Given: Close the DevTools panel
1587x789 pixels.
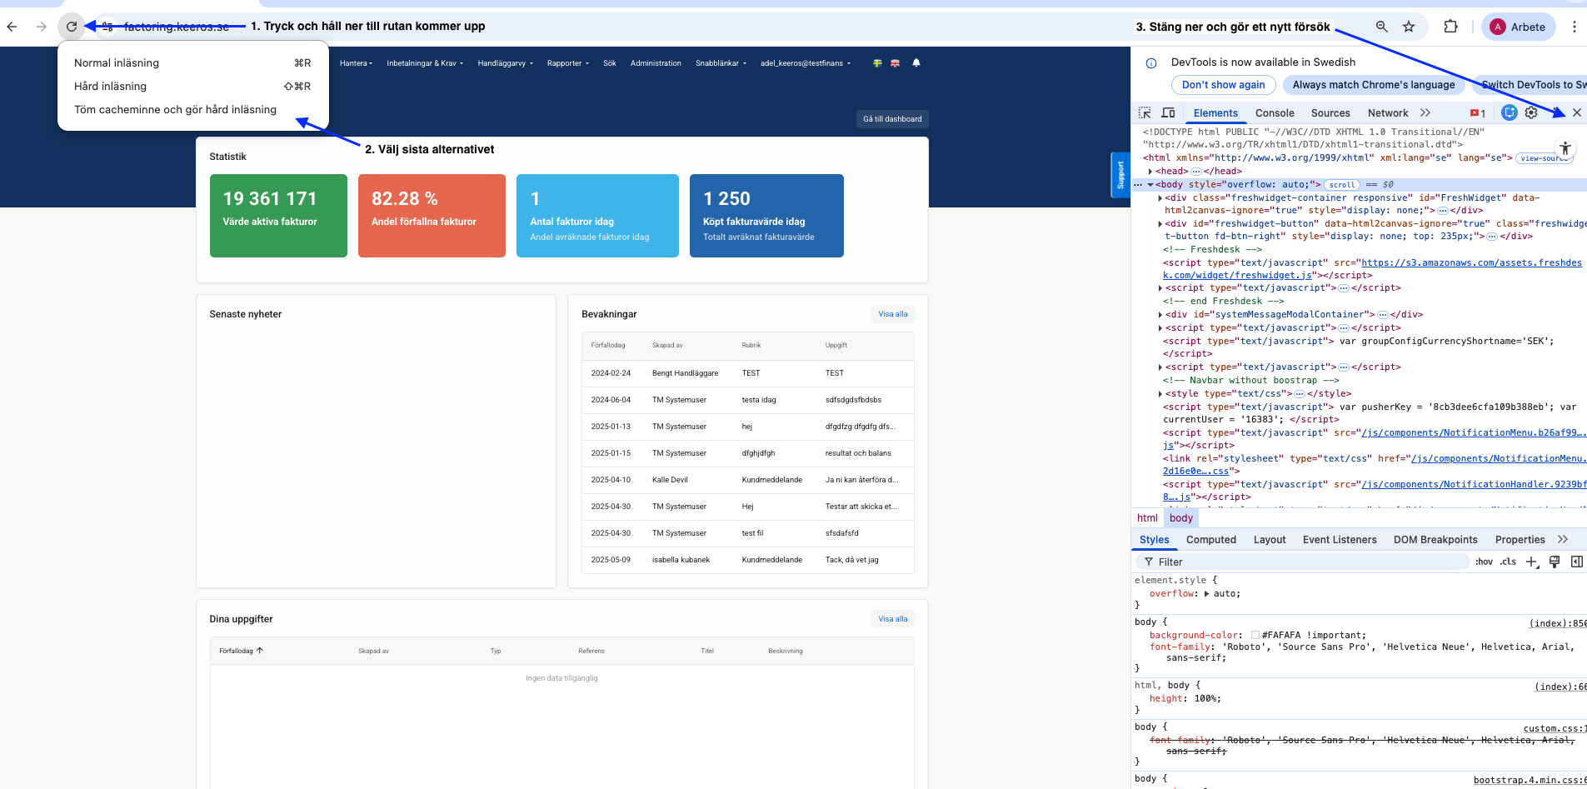Looking at the screenshot, I should [1577, 112].
